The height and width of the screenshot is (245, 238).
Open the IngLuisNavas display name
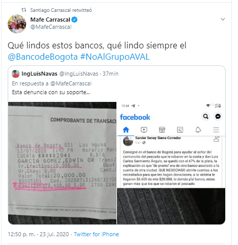(x=39, y=74)
